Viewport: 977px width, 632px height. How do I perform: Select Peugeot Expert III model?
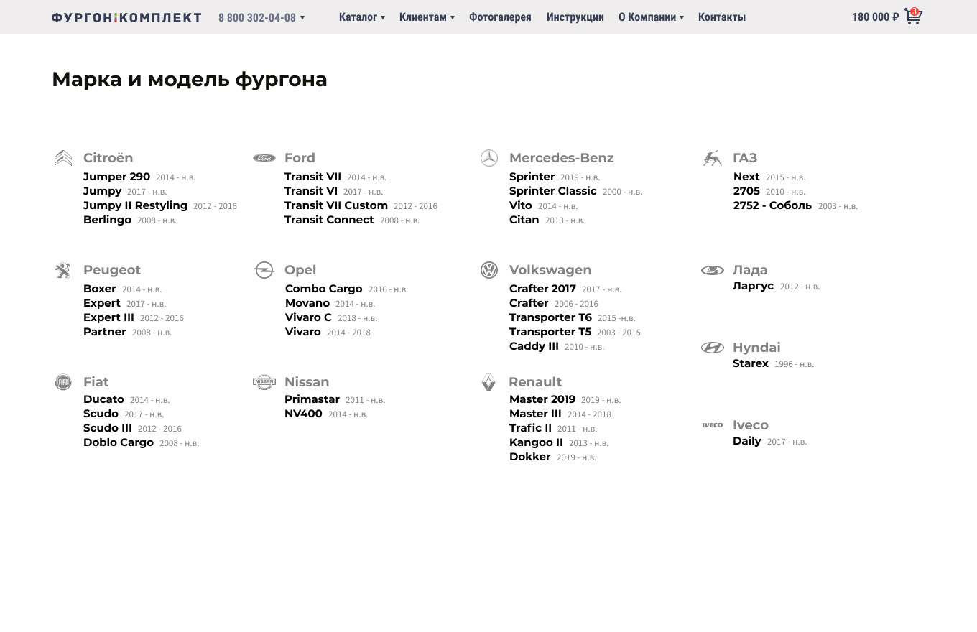(x=108, y=317)
